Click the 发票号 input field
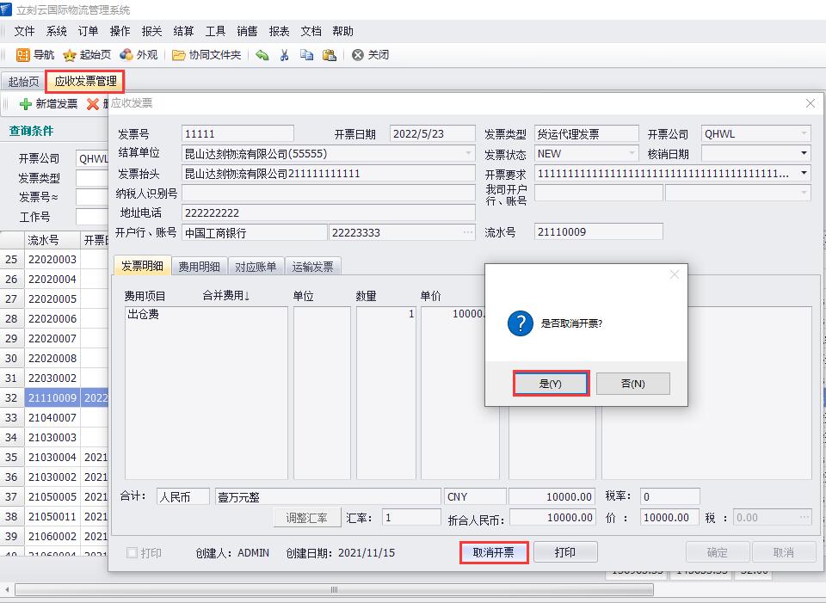This screenshot has height=603, width=826. coord(237,134)
